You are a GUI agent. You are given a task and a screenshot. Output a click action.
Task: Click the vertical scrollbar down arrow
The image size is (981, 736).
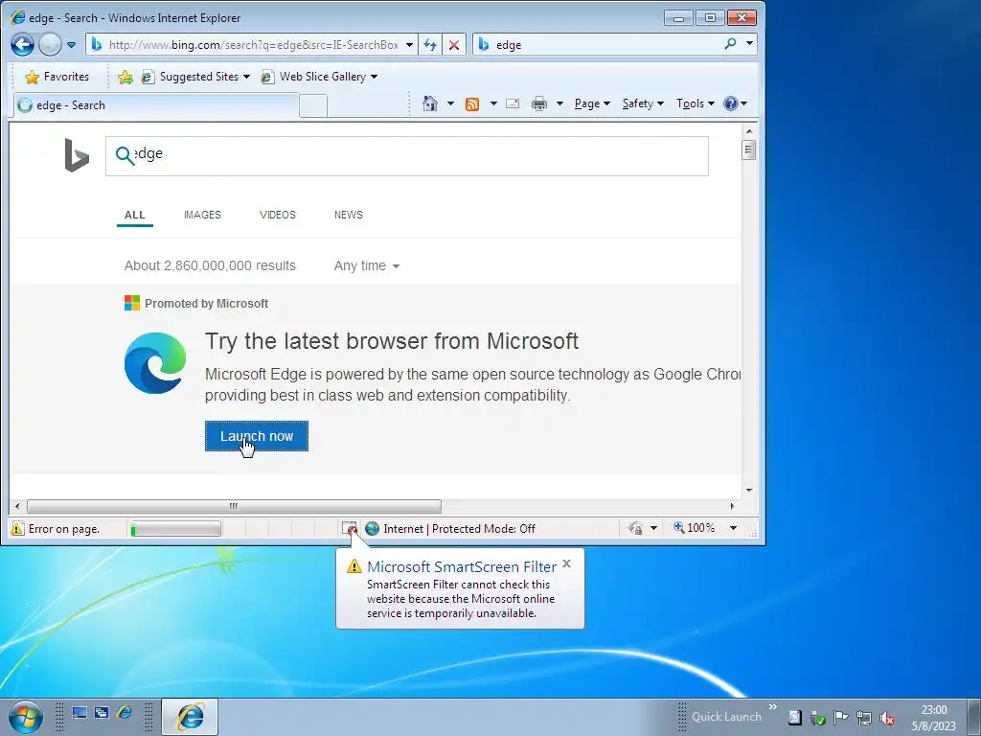pyautogui.click(x=749, y=491)
